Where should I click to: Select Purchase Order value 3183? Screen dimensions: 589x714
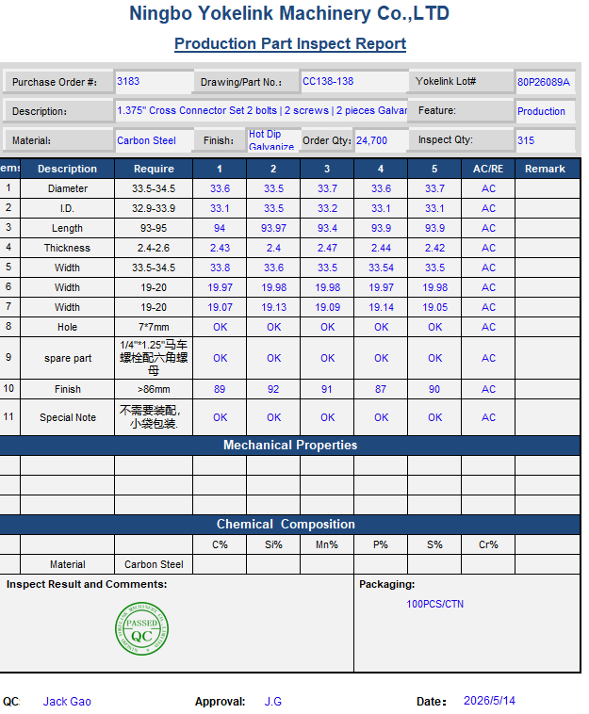coord(128,82)
